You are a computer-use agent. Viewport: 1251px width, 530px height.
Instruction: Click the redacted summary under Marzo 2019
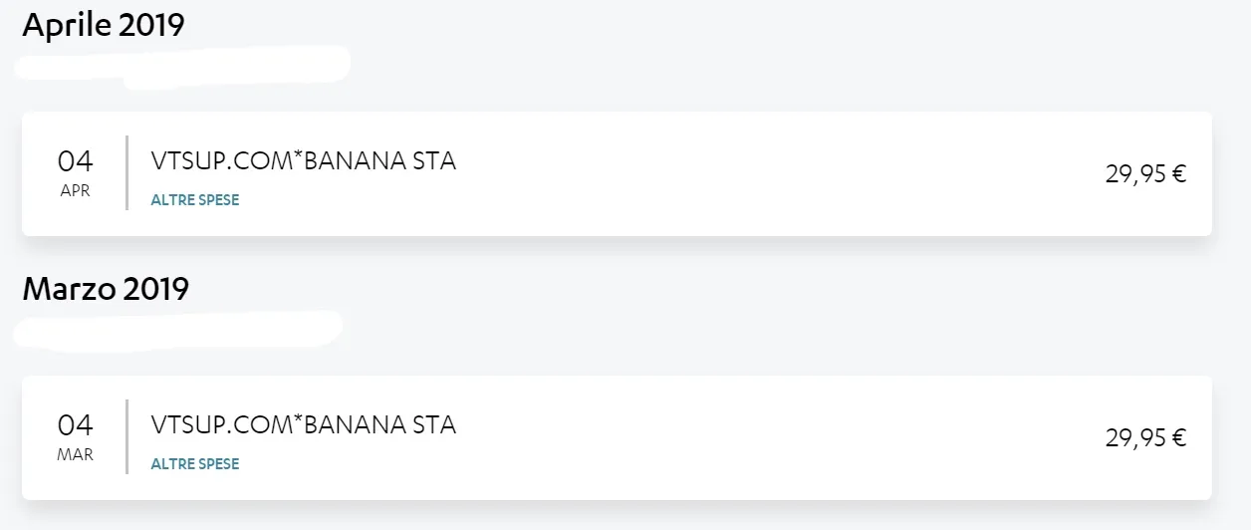(x=179, y=329)
